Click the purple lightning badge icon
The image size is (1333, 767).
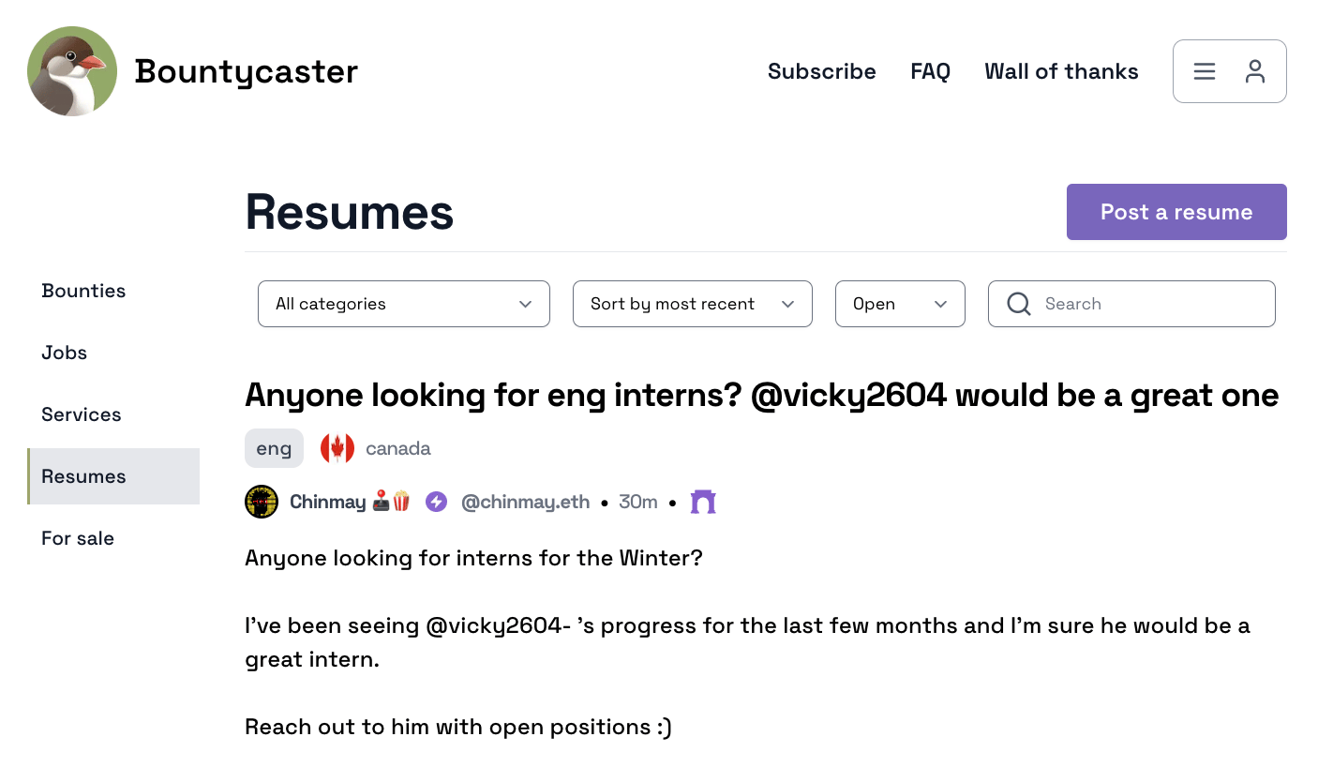coord(436,502)
